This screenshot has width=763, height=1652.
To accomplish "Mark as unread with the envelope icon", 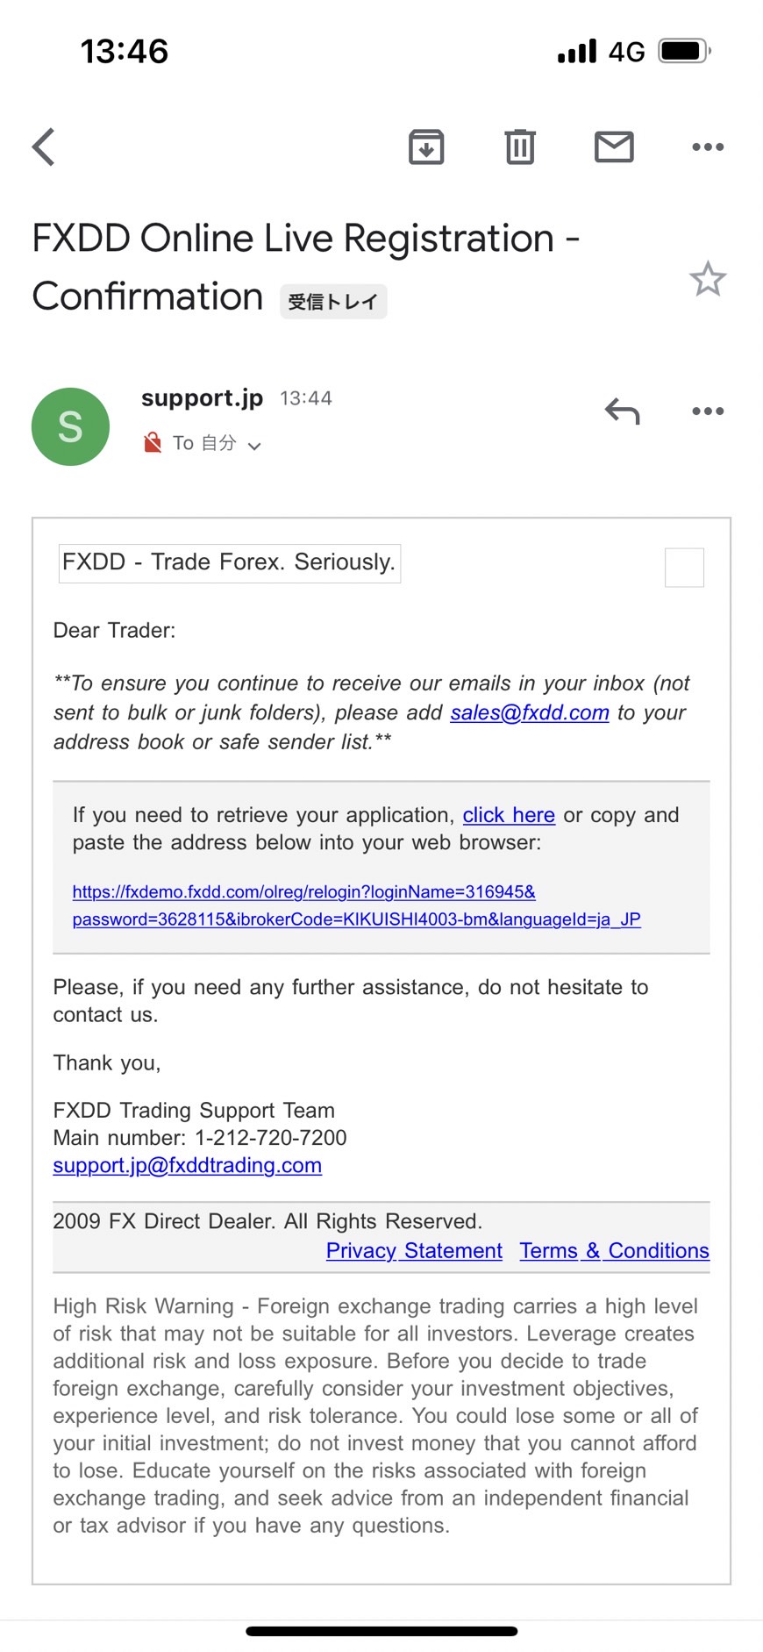I will click(614, 147).
